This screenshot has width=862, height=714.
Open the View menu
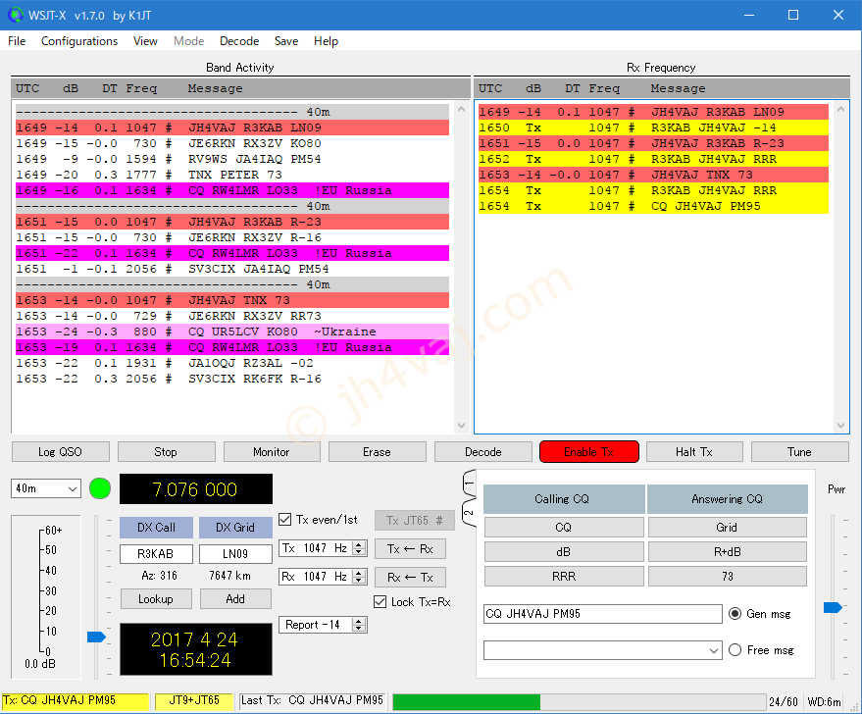pos(145,41)
